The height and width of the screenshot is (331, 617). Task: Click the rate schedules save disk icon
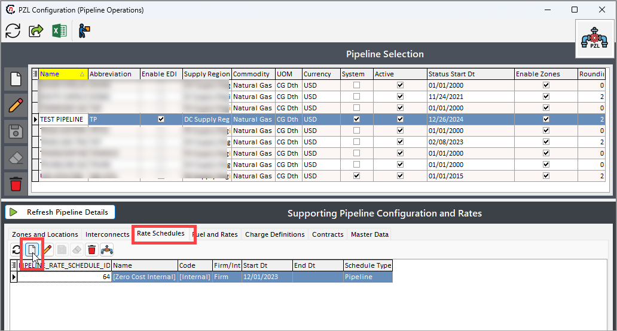pyautogui.click(x=62, y=250)
